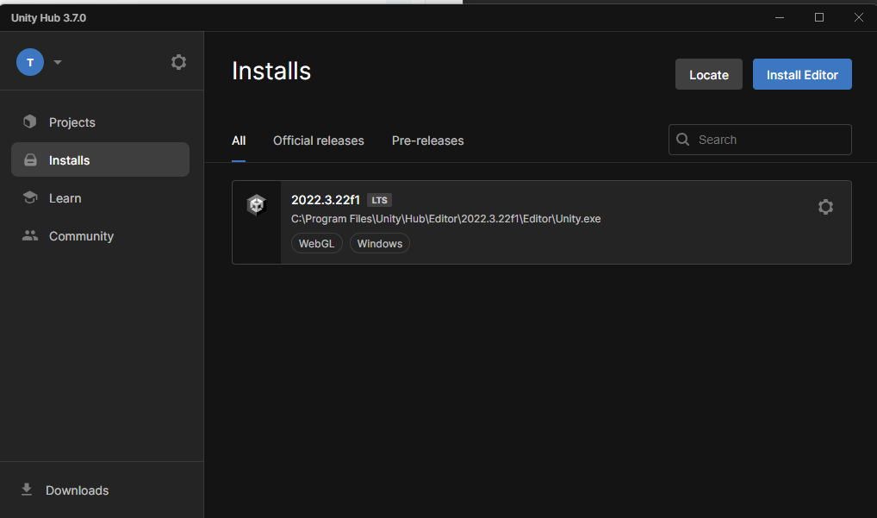Click the Downloads arrow icon
Screen dimensions: 877x518
click(27, 490)
